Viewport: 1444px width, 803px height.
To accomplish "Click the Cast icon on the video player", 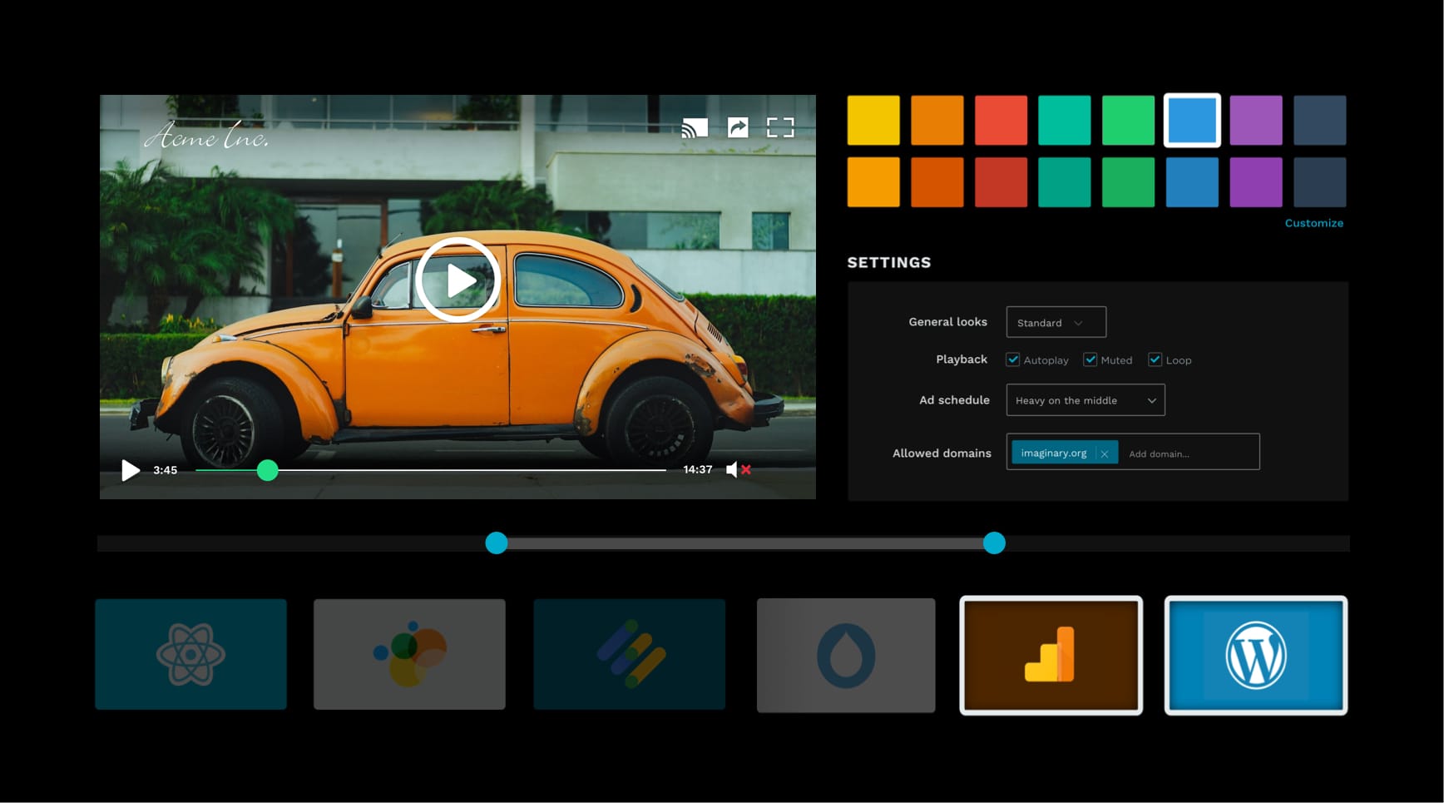I will click(x=696, y=126).
